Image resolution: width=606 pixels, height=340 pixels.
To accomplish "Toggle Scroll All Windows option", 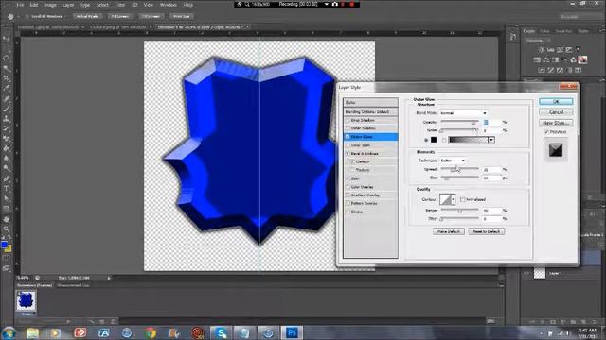I will pyautogui.click(x=27, y=17).
